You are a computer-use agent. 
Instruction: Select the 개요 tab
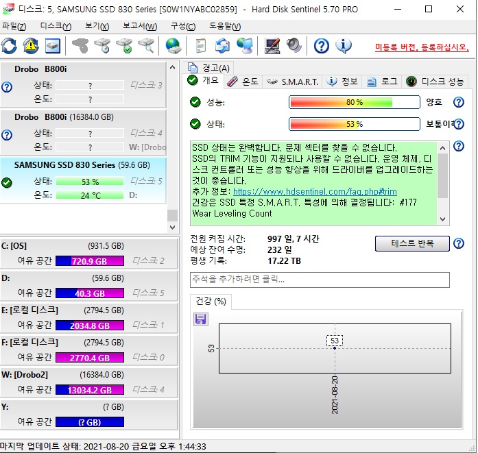click(204, 80)
